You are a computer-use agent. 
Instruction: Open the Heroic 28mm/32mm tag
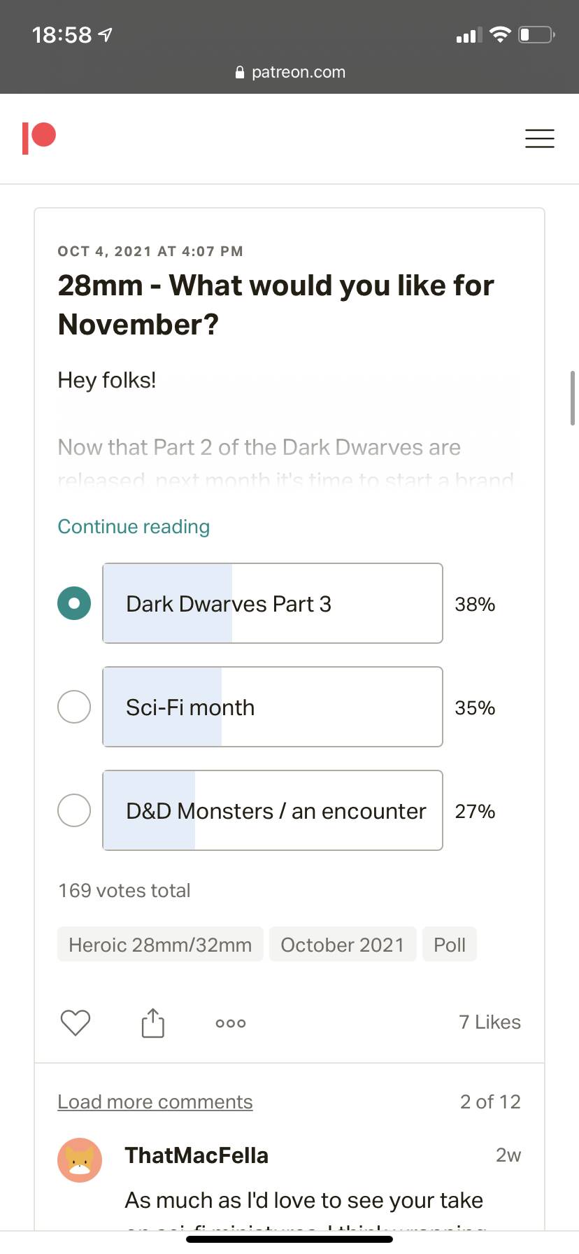click(160, 945)
